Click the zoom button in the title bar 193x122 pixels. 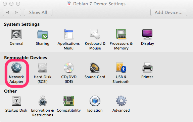(x=18, y=4)
